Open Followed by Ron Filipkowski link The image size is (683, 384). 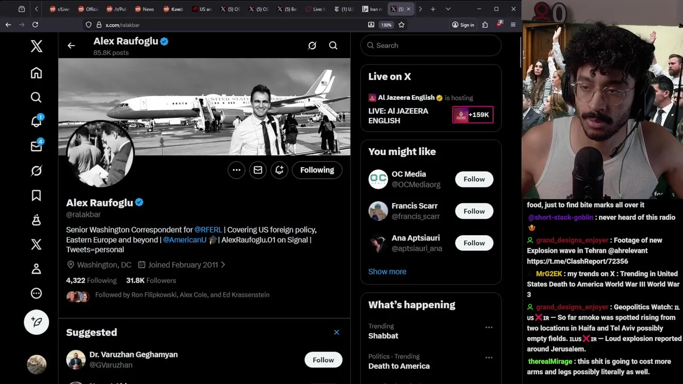click(182, 295)
